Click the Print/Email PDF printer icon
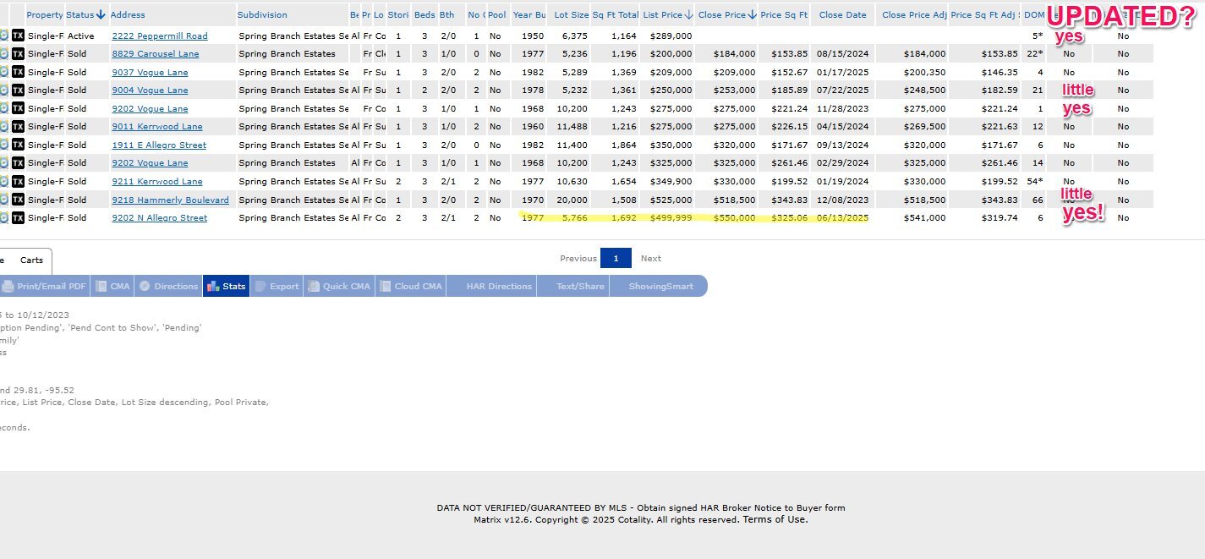 [8, 287]
